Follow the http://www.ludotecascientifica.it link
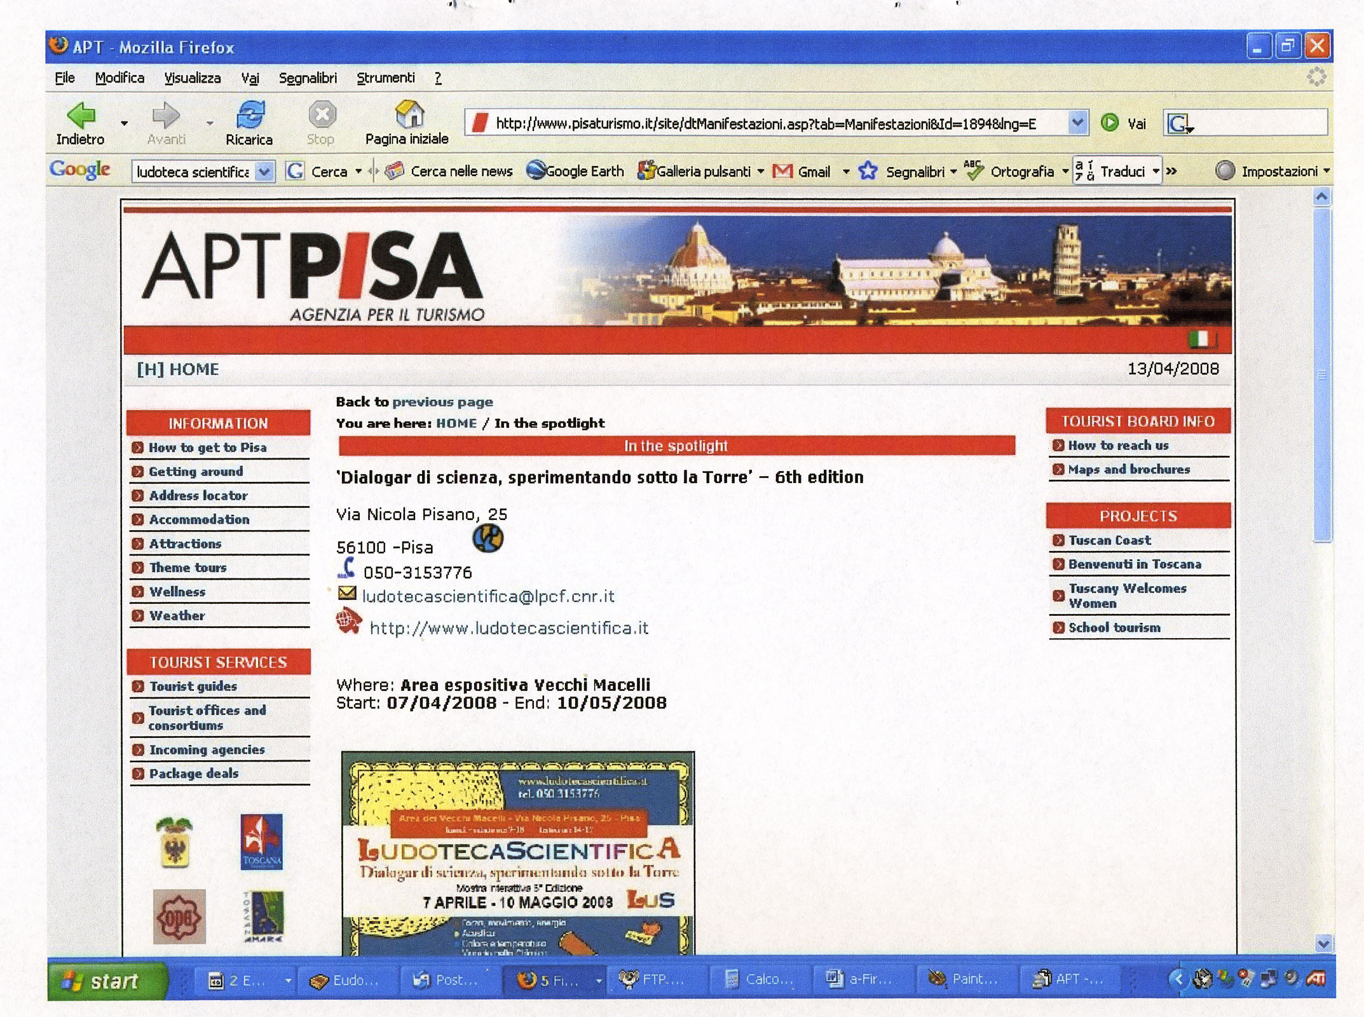The height and width of the screenshot is (1017, 1364). pos(508,629)
